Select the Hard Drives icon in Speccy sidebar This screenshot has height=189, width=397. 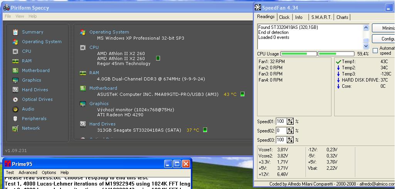[x=15, y=90]
